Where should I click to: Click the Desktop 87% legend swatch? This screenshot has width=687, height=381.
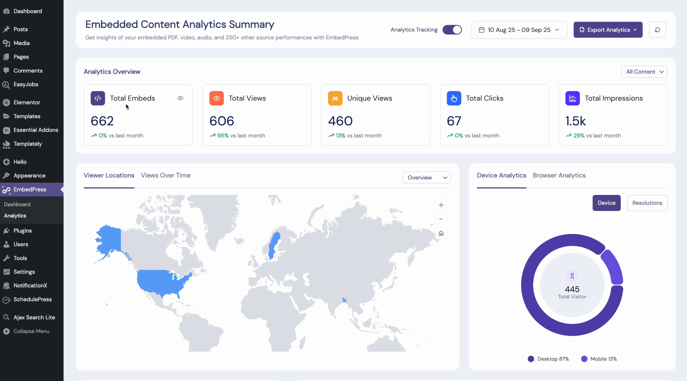[531, 359]
